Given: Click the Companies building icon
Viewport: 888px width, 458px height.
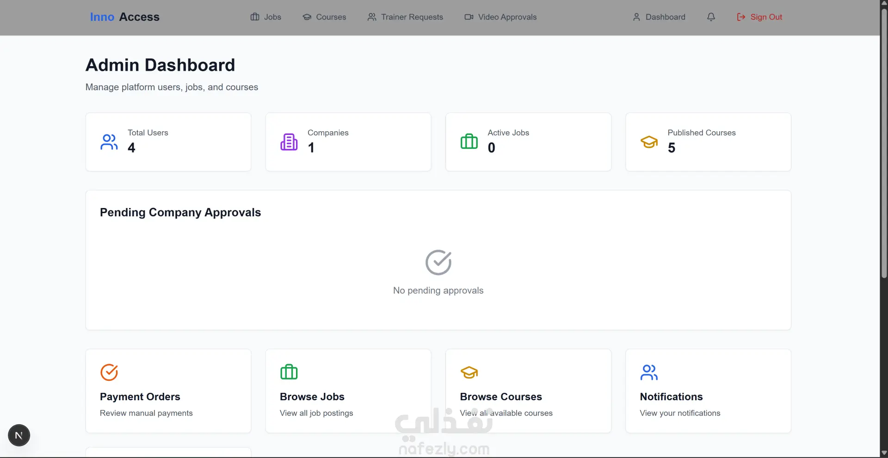Looking at the screenshot, I should (289, 142).
